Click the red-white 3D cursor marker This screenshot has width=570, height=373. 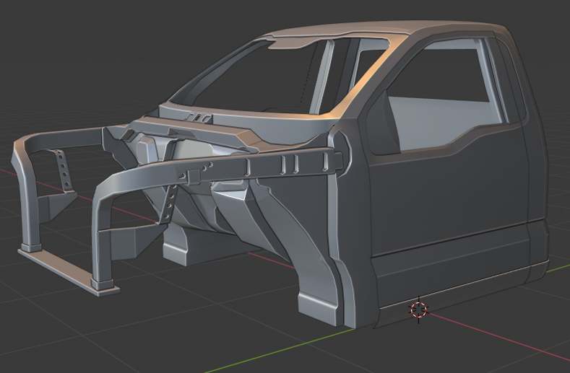419,310
